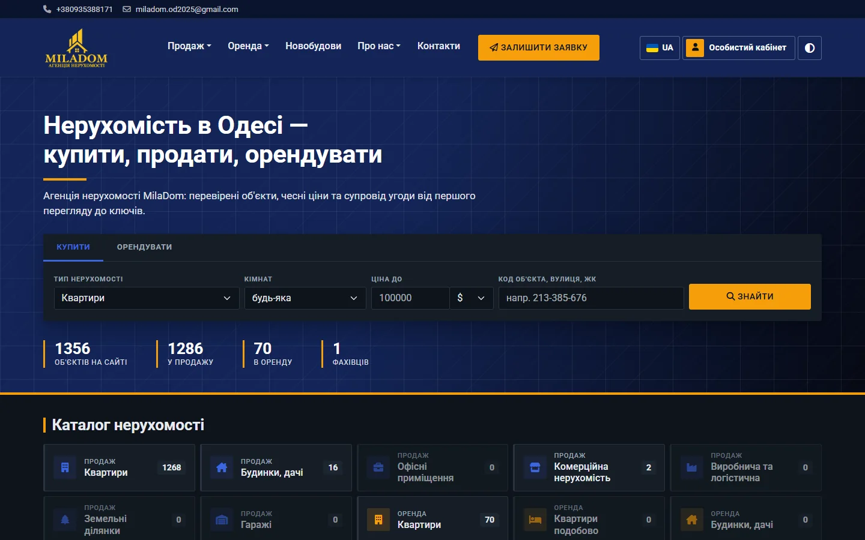Viewport: 865px width, 540px height.
Task: Open the Кімнат dropdown set to будь-яка
Action: pyautogui.click(x=305, y=298)
